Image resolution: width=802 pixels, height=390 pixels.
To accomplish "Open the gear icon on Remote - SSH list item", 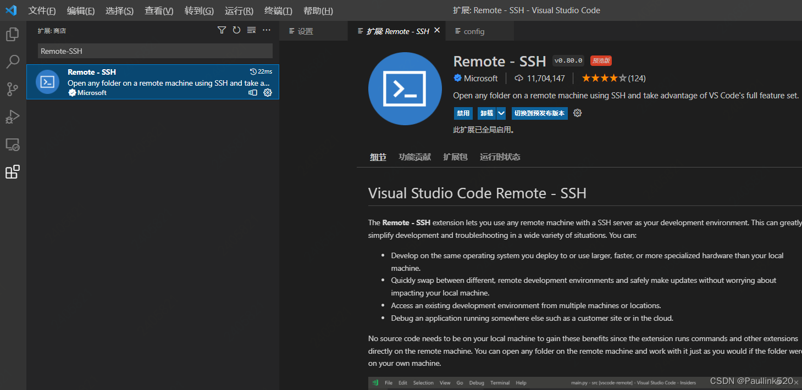I will coord(268,92).
